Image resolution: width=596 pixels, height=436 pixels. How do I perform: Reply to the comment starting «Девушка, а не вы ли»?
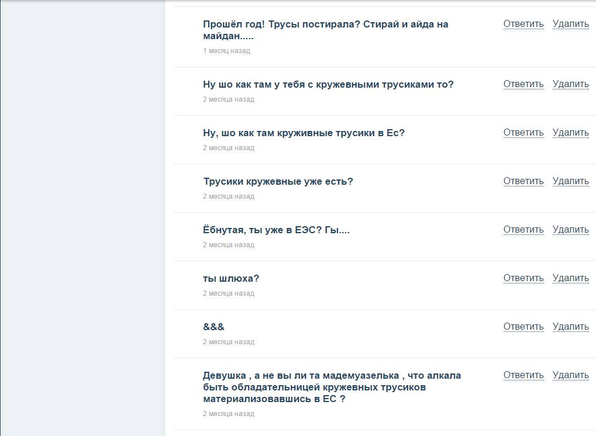coord(522,375)
